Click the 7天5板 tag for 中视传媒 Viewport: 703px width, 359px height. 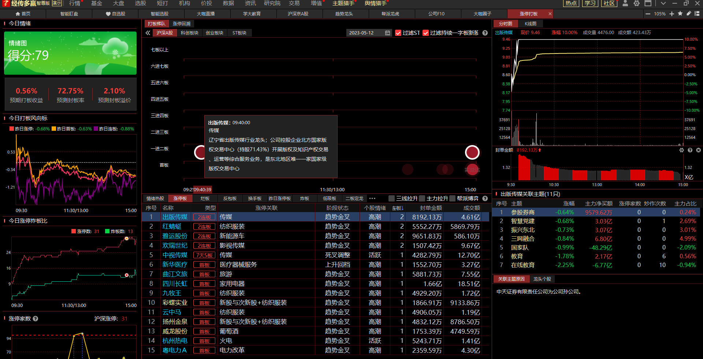pyautogui.click(x=204, y=256)
